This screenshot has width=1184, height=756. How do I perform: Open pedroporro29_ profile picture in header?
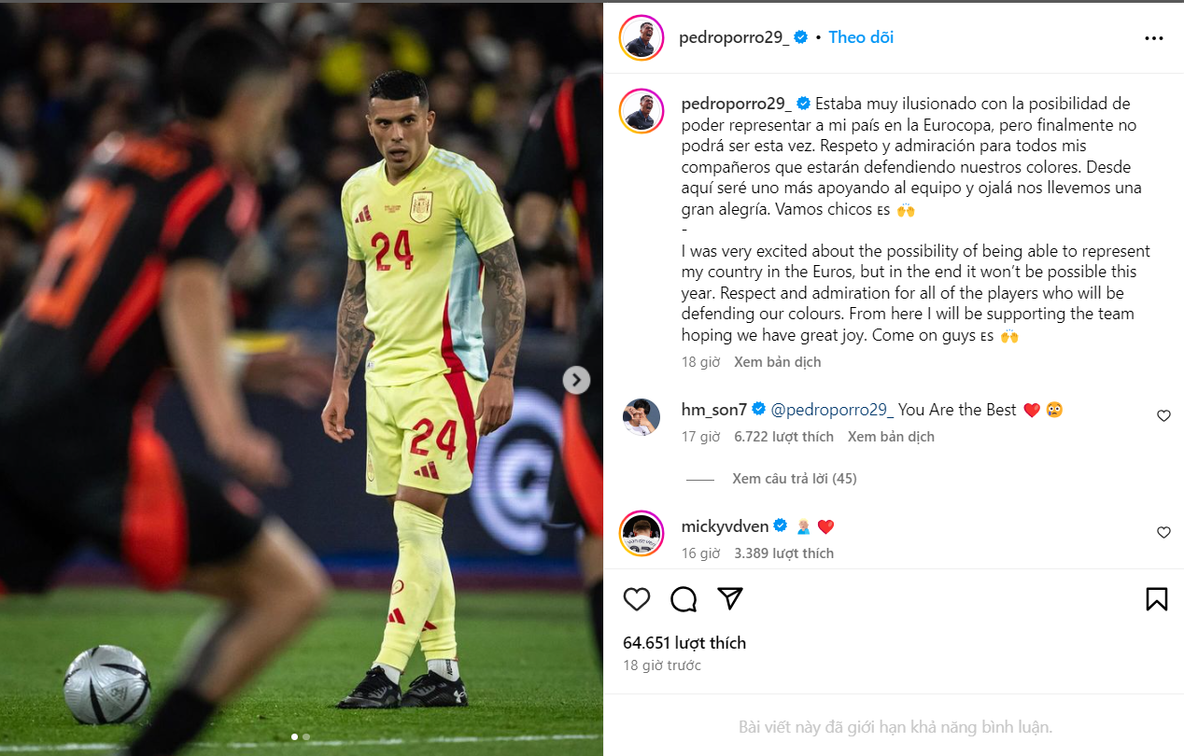641,38
